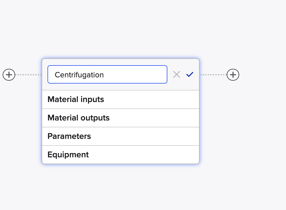286x210 pixels.
Task: Discard the name edit via X icon
Action: pos(177,74)
